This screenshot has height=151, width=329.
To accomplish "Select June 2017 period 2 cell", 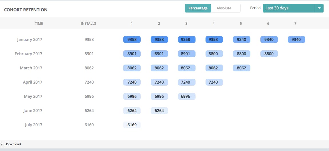I will pos(159,111).
